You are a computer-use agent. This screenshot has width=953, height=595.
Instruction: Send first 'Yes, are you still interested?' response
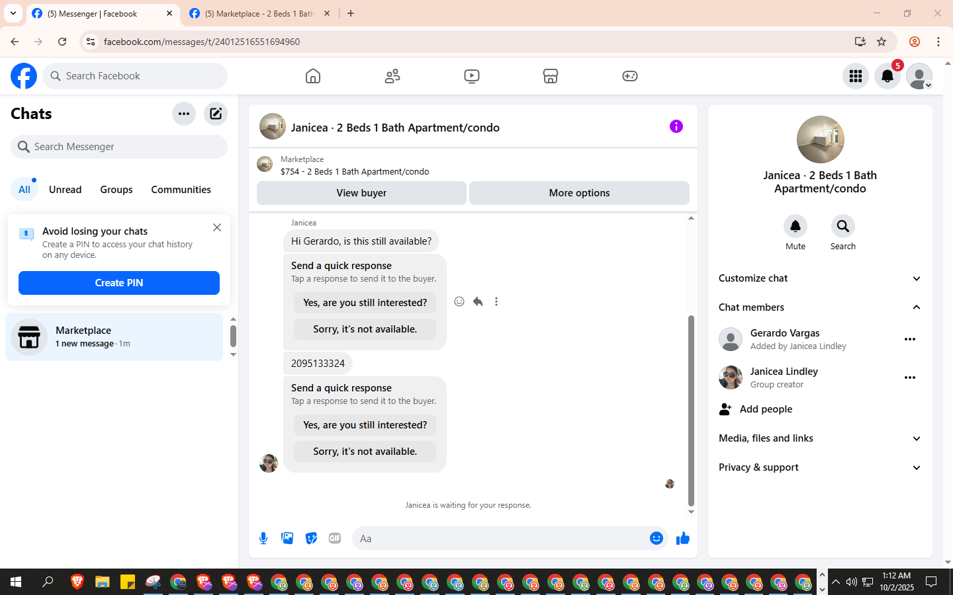tap(365, 303)
